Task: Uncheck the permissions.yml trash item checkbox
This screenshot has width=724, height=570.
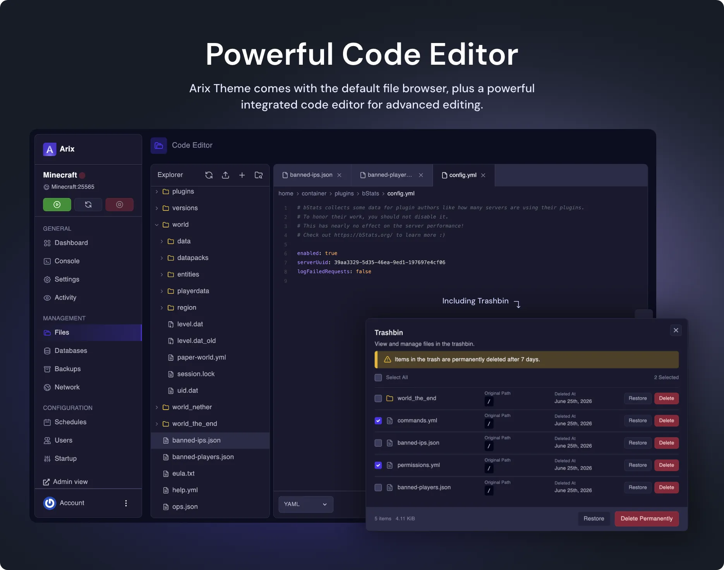Action: pos(378,465)
